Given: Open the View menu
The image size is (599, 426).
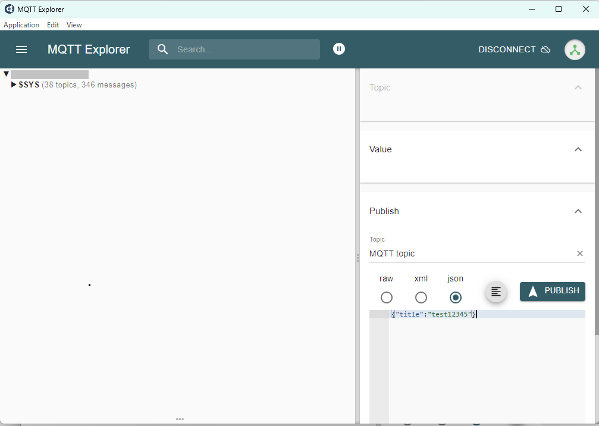Looking at the screenshot, I should coord(74,25).
